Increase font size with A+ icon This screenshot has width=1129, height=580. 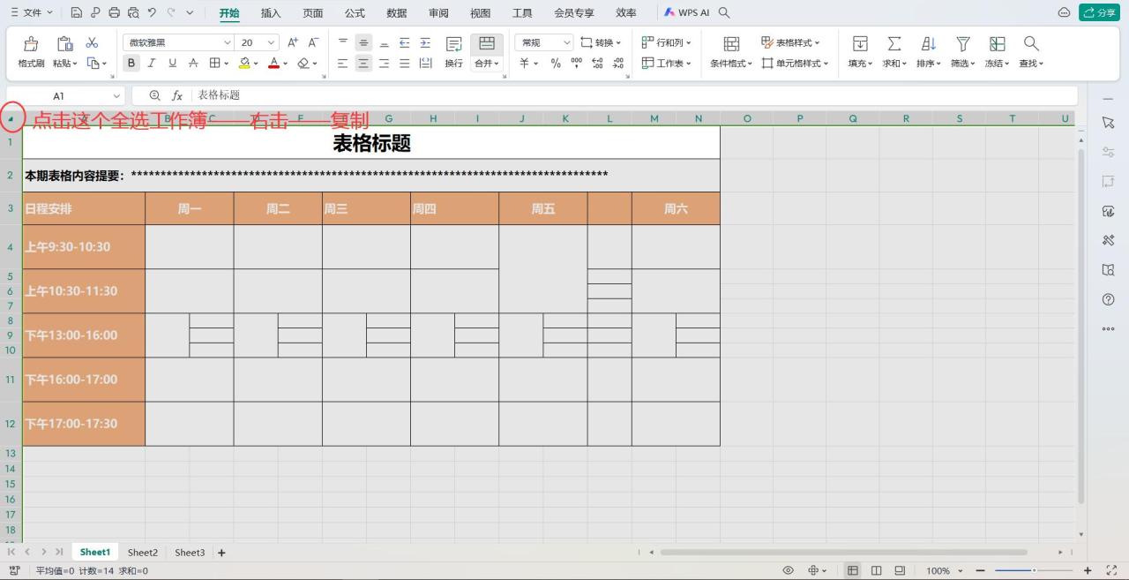click(293, 42)
